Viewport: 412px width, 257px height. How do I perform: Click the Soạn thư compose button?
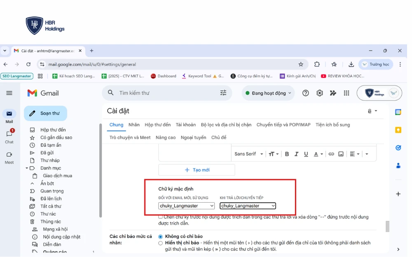[x=45, y=113]
